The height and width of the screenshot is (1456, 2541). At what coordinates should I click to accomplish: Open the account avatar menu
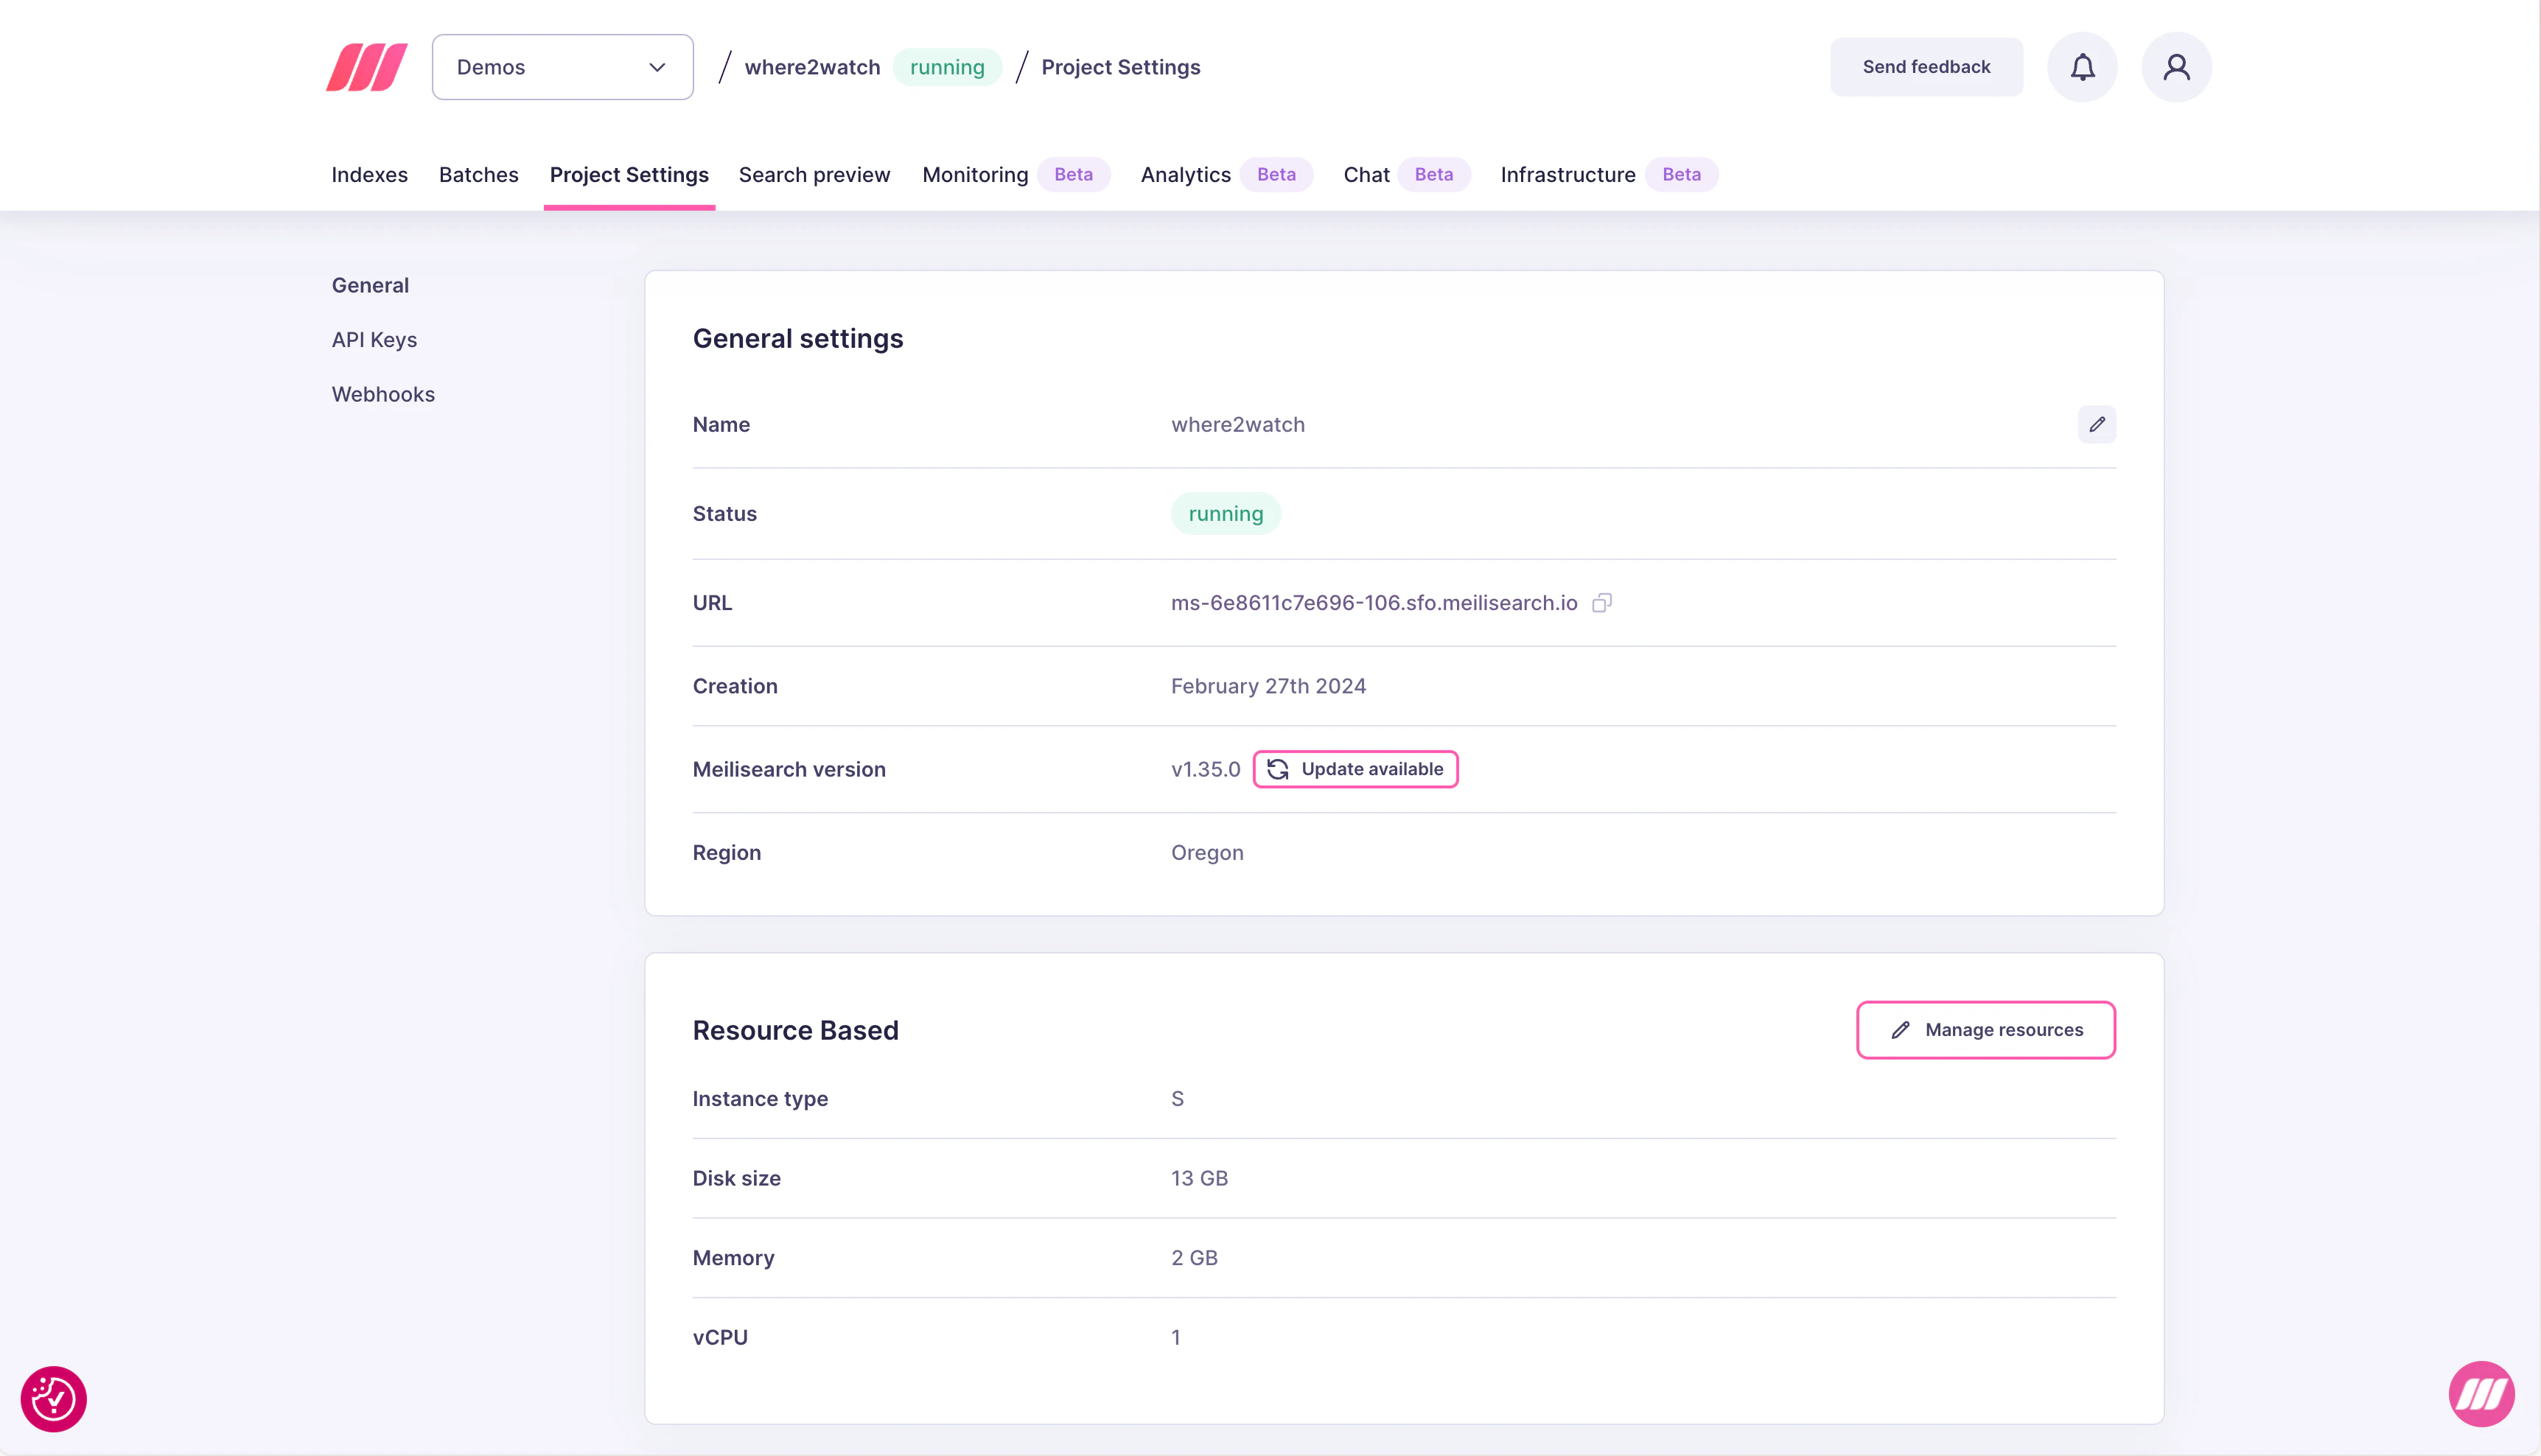[2176, 66]
